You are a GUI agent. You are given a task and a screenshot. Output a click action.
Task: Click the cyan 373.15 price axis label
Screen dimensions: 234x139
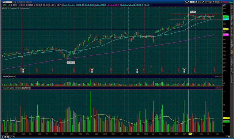click(x=226, y=19)
